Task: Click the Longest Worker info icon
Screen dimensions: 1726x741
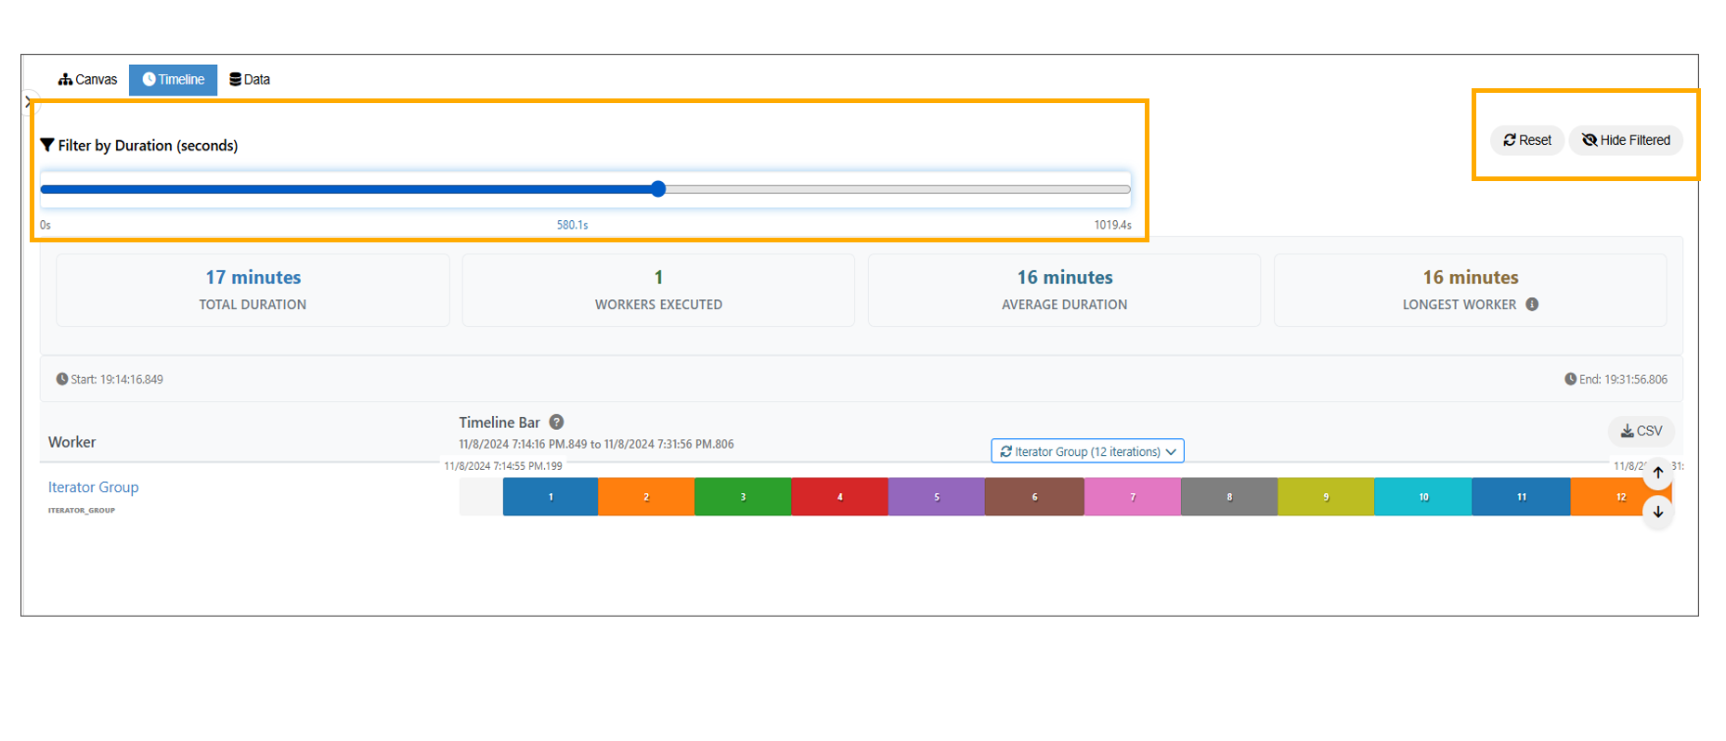Action: point(1532,305)
